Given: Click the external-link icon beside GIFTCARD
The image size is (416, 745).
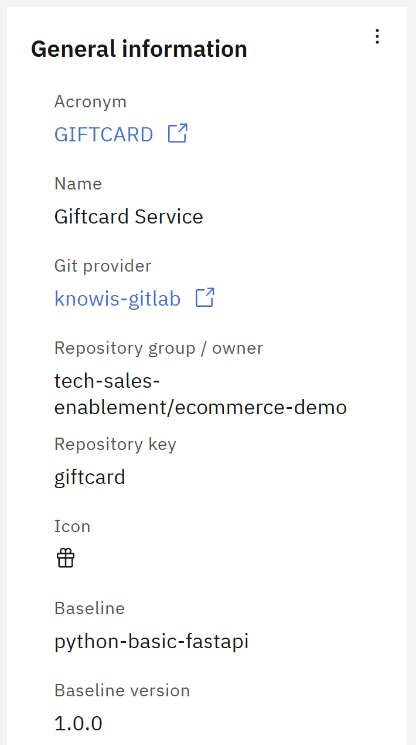Looking at the screenshot, I should coord(178,133).
